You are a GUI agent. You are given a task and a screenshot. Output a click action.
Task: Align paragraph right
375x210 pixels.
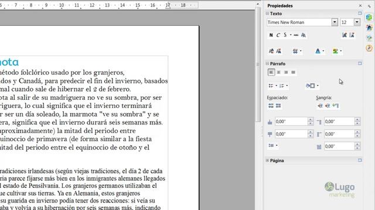(x=286, y=72)
